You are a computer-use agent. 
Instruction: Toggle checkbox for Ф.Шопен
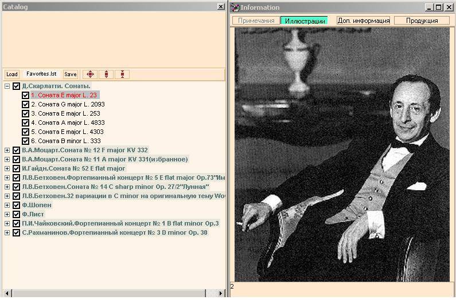(x=16, y=205)
